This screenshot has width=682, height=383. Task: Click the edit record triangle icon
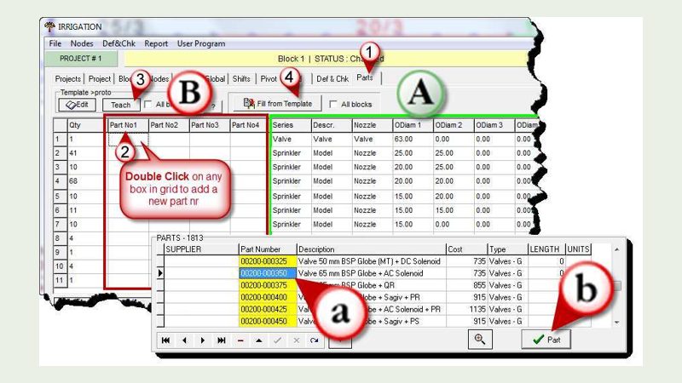click(x=259, y=340)
